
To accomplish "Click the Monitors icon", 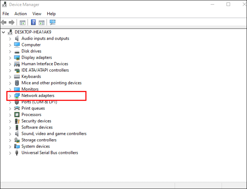I will pos(17,89).
